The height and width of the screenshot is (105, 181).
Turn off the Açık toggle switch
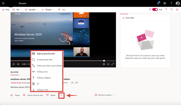click(x=155, y=9)
